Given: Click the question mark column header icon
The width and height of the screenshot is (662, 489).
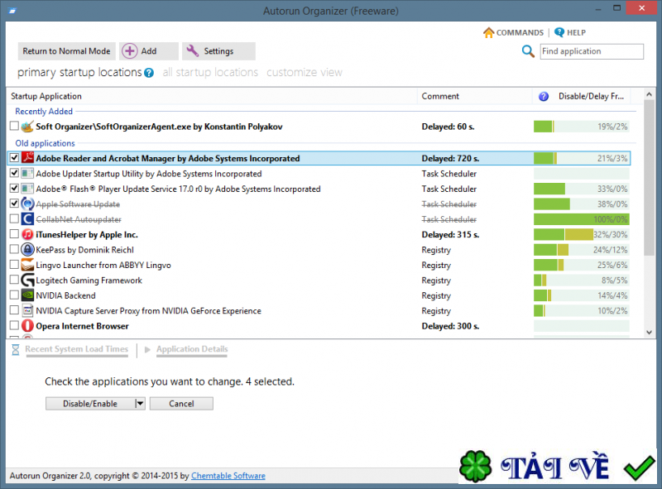Looking at the screenshot, I should tap(544, 97).
